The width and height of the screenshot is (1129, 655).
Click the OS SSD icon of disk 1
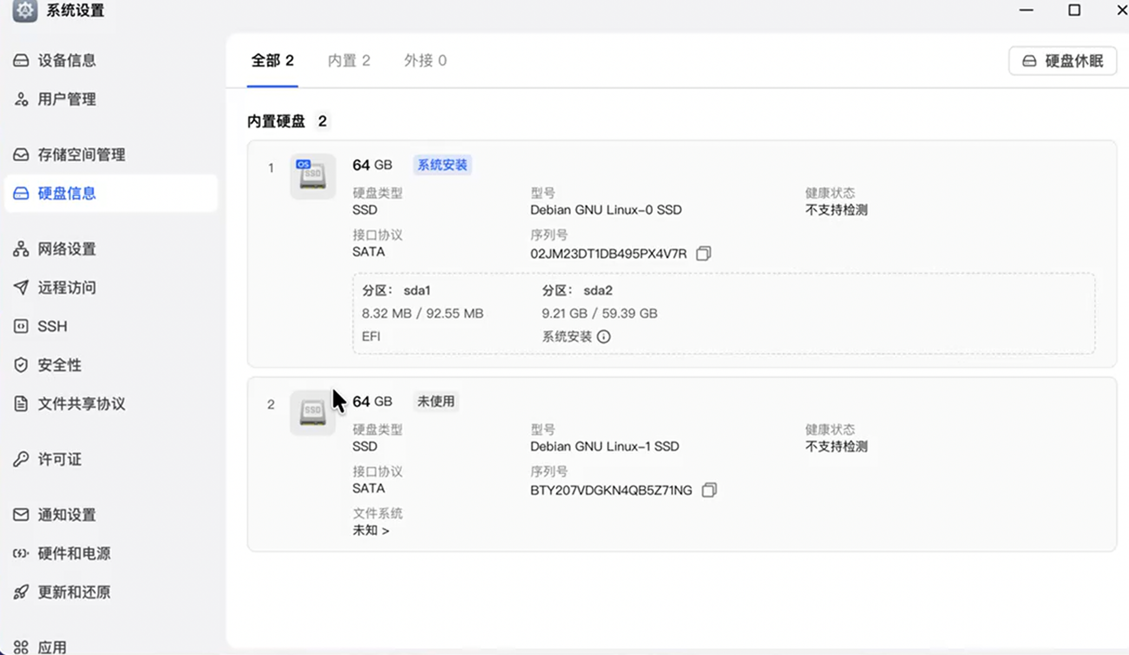pos(312,176)
